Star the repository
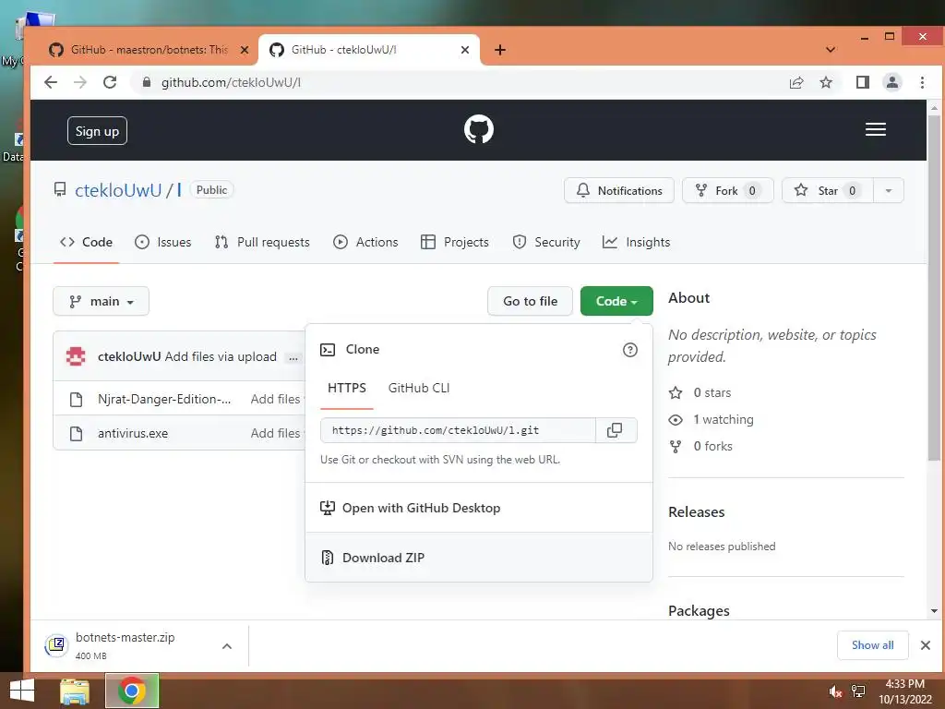The height and width of the screenshot is (709, 945). tap(828, 190)
